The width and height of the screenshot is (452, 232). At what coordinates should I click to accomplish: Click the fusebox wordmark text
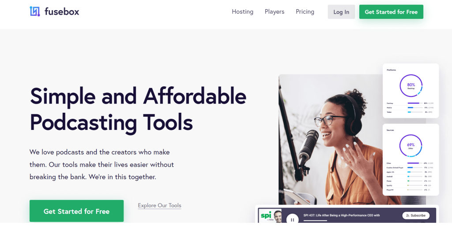click(62, 12)
